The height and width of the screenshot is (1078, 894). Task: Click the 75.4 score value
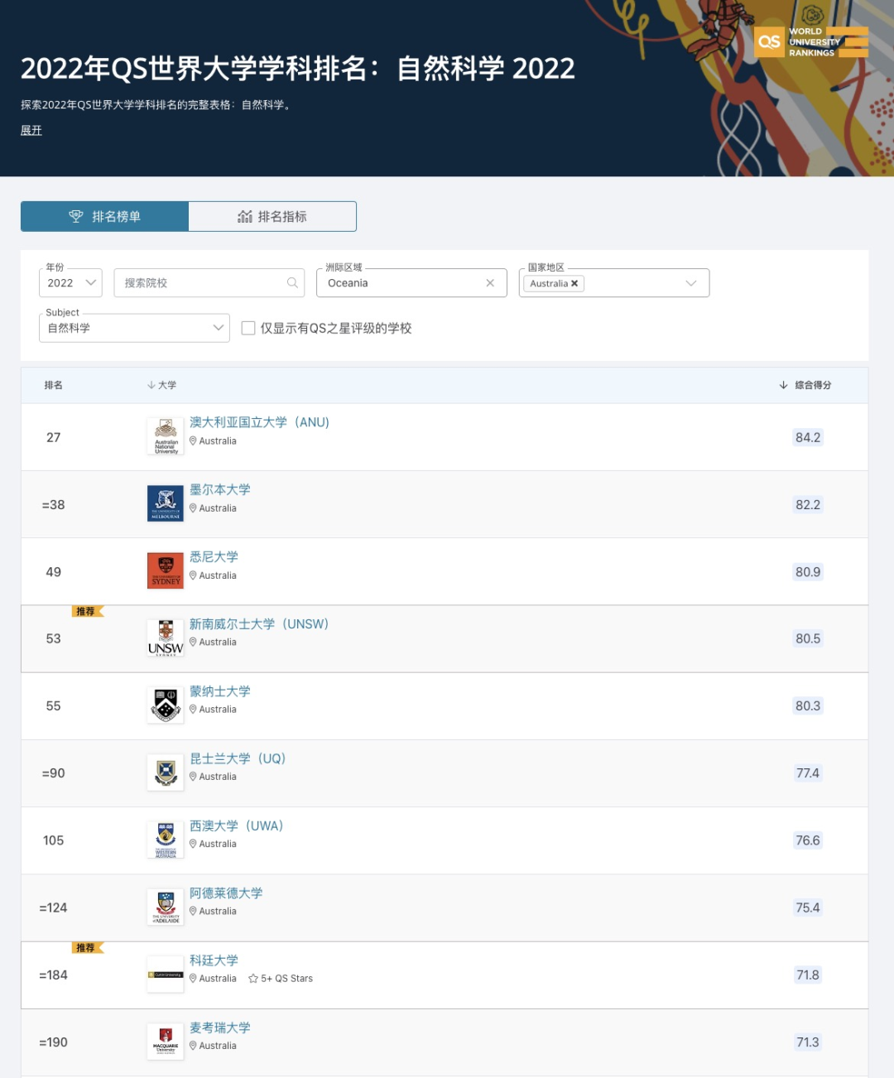[x=808, y=907]
